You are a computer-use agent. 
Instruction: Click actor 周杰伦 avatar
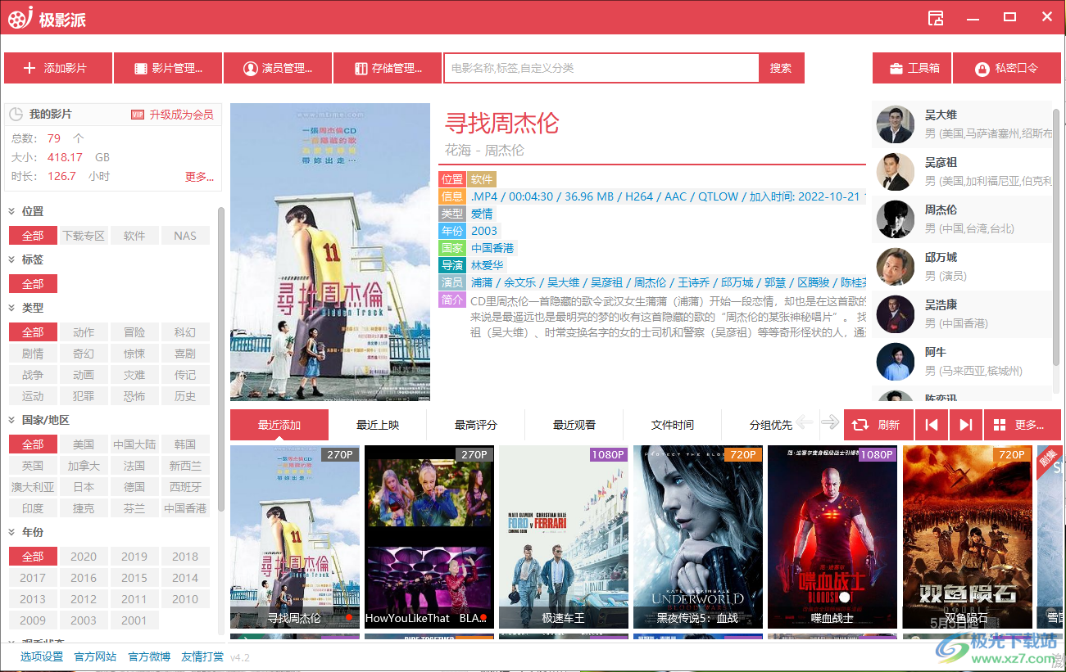895,219
